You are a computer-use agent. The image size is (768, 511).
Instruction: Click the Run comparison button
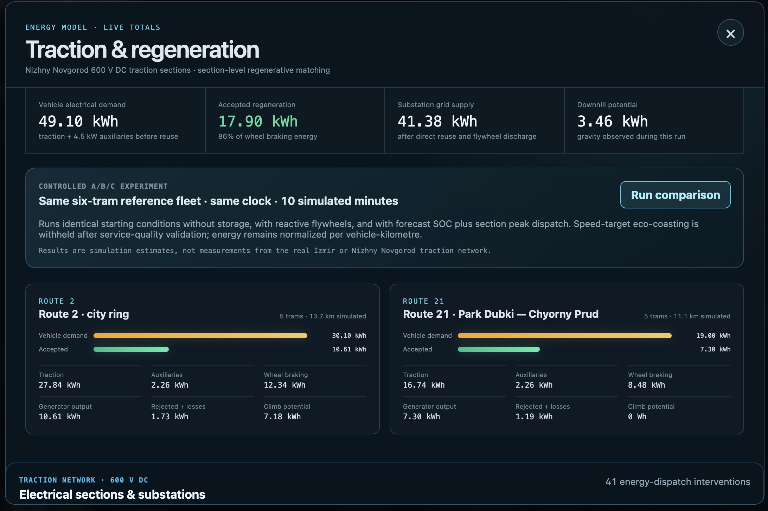675,195
